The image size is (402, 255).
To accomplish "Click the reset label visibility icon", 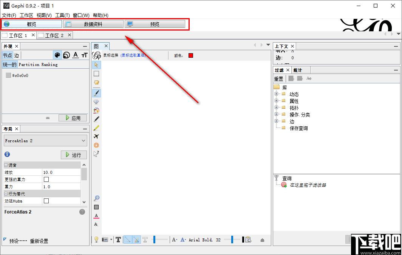I will coord(96,224).
